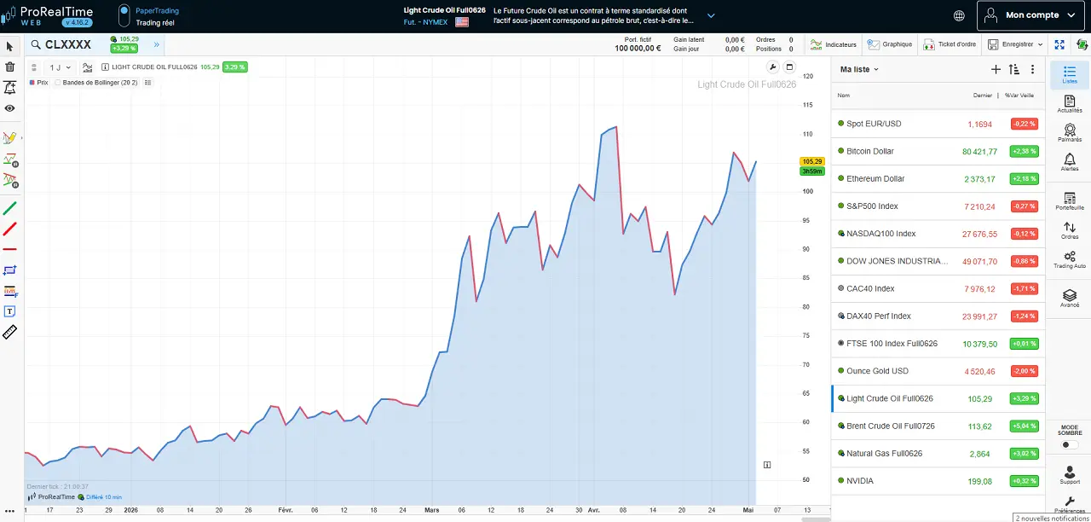This screenshot has width=1091, height=522.
Task: Switch to the Listes tab
Action: tap(1070, 75)
